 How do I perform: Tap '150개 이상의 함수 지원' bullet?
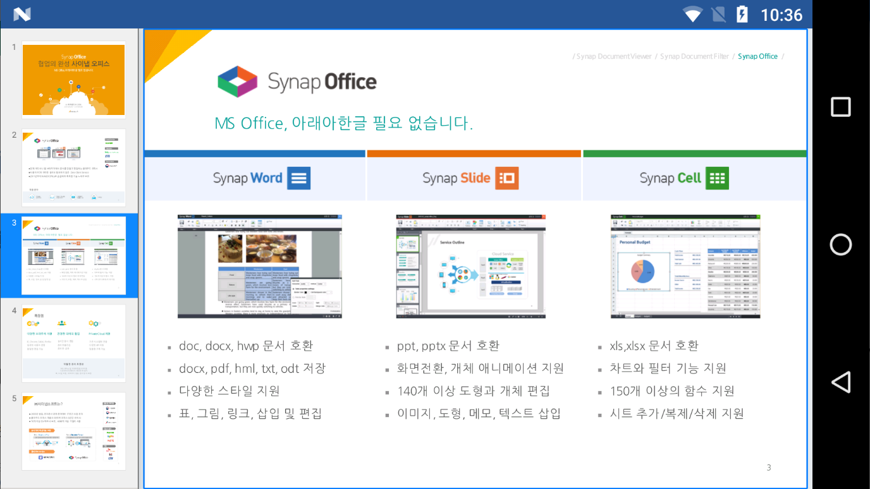click(x=671, y=391)
